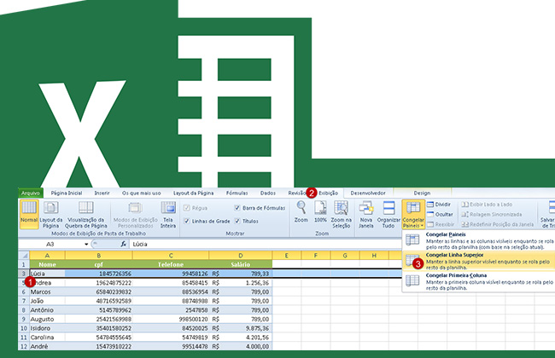Open the Fórmulas tab
555x358 pixels.
(x=237, y=193)
